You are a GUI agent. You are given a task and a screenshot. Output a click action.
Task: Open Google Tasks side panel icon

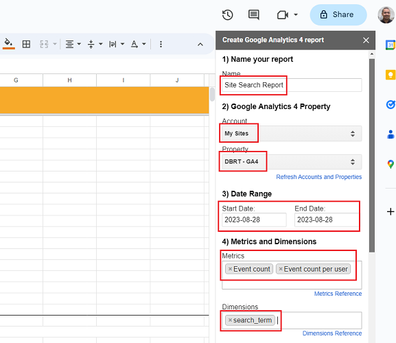pos(391,104)
